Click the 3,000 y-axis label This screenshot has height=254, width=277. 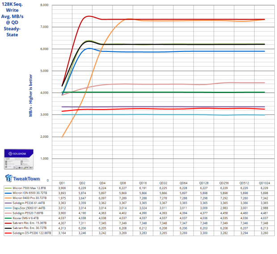point(44,114)
